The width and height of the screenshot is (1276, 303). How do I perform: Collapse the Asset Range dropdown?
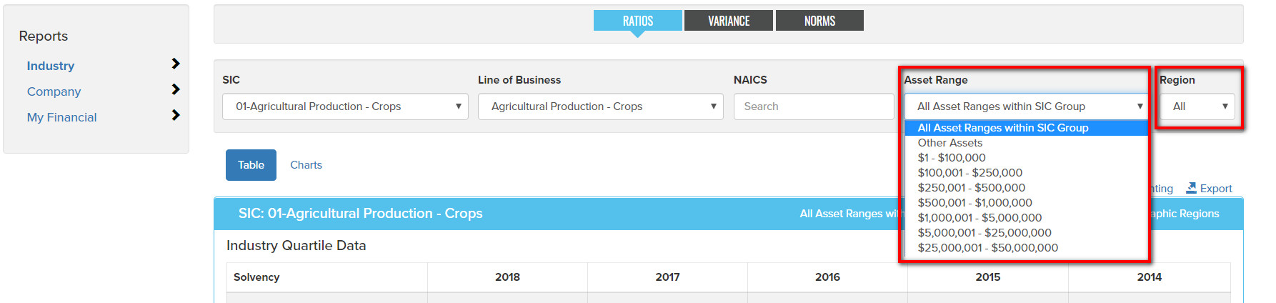click(1026, 106)
